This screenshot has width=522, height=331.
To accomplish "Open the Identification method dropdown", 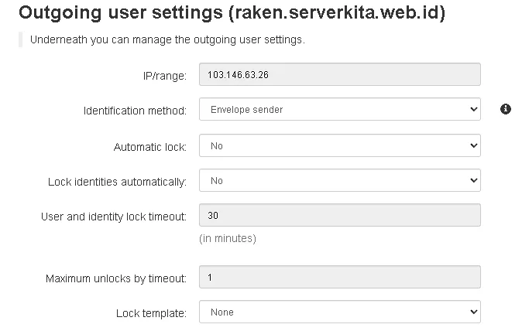I will click(x=340, y=110).
